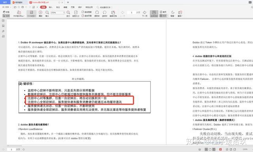Click the text 'I Random LoadBalance'
The width and height of the screenshot is (253, 152).
[x=30, y=129]
